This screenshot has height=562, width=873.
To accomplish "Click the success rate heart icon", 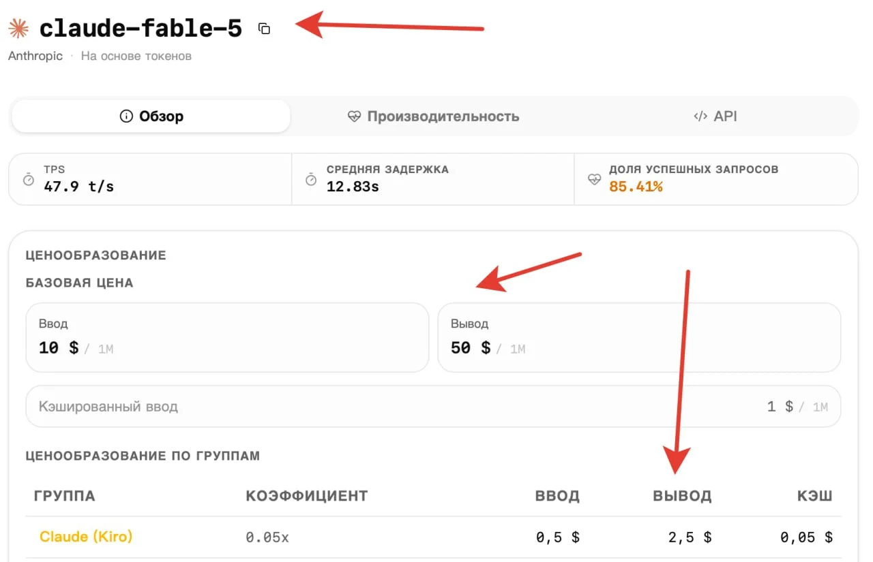I will tap(594, 179).
